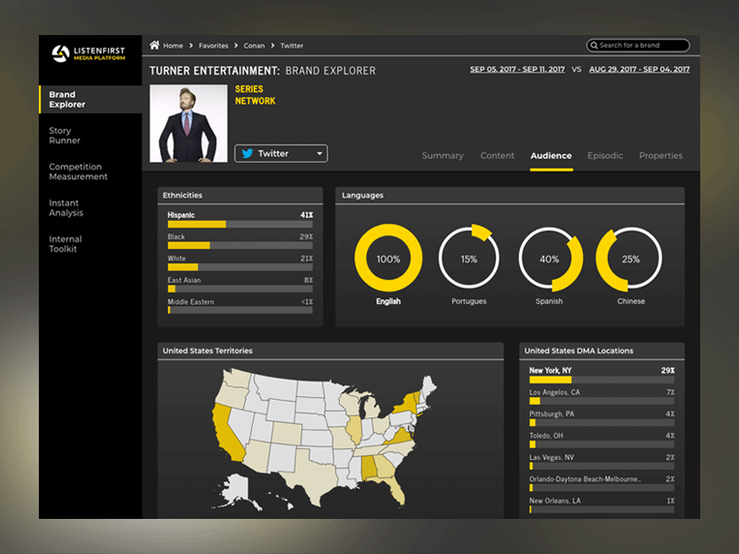Viewport: 739px width, 554px height.
Task: Click the magnifying glass in the search bar
Action: tap(594, 45)
